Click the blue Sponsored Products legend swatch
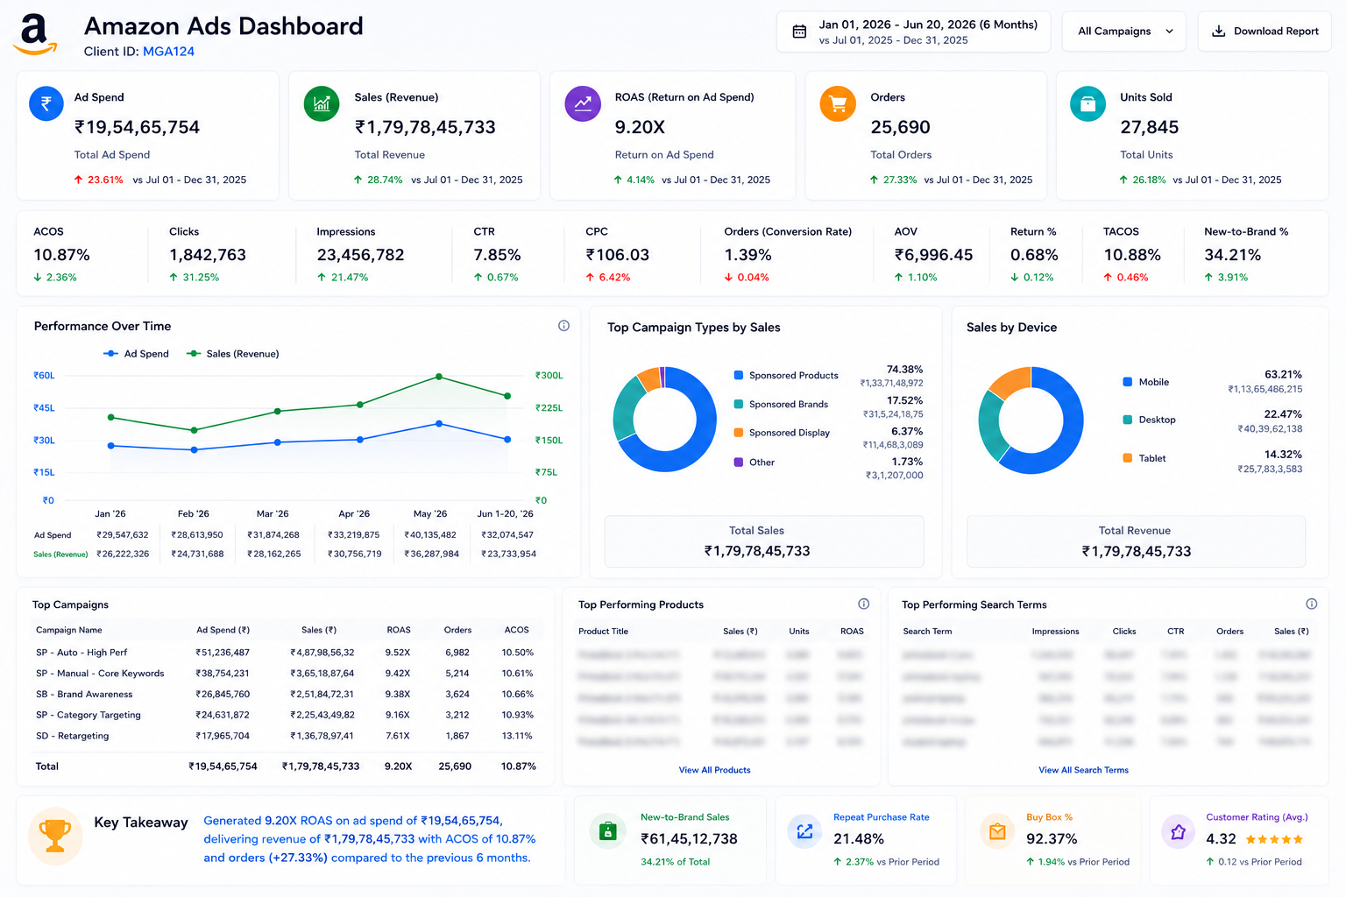The height and width of the screenshot is (897, 1346). [x=739, y=375]
